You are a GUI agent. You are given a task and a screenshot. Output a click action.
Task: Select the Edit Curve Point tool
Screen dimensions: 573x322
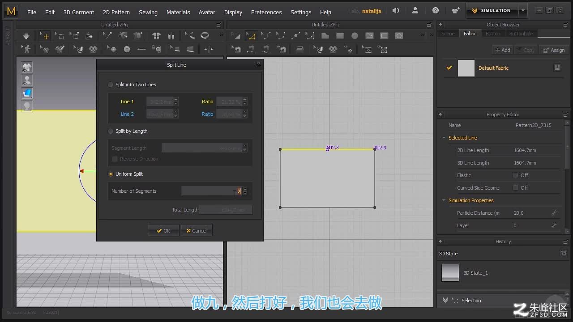pyautogui.click(x=281, y=36)
